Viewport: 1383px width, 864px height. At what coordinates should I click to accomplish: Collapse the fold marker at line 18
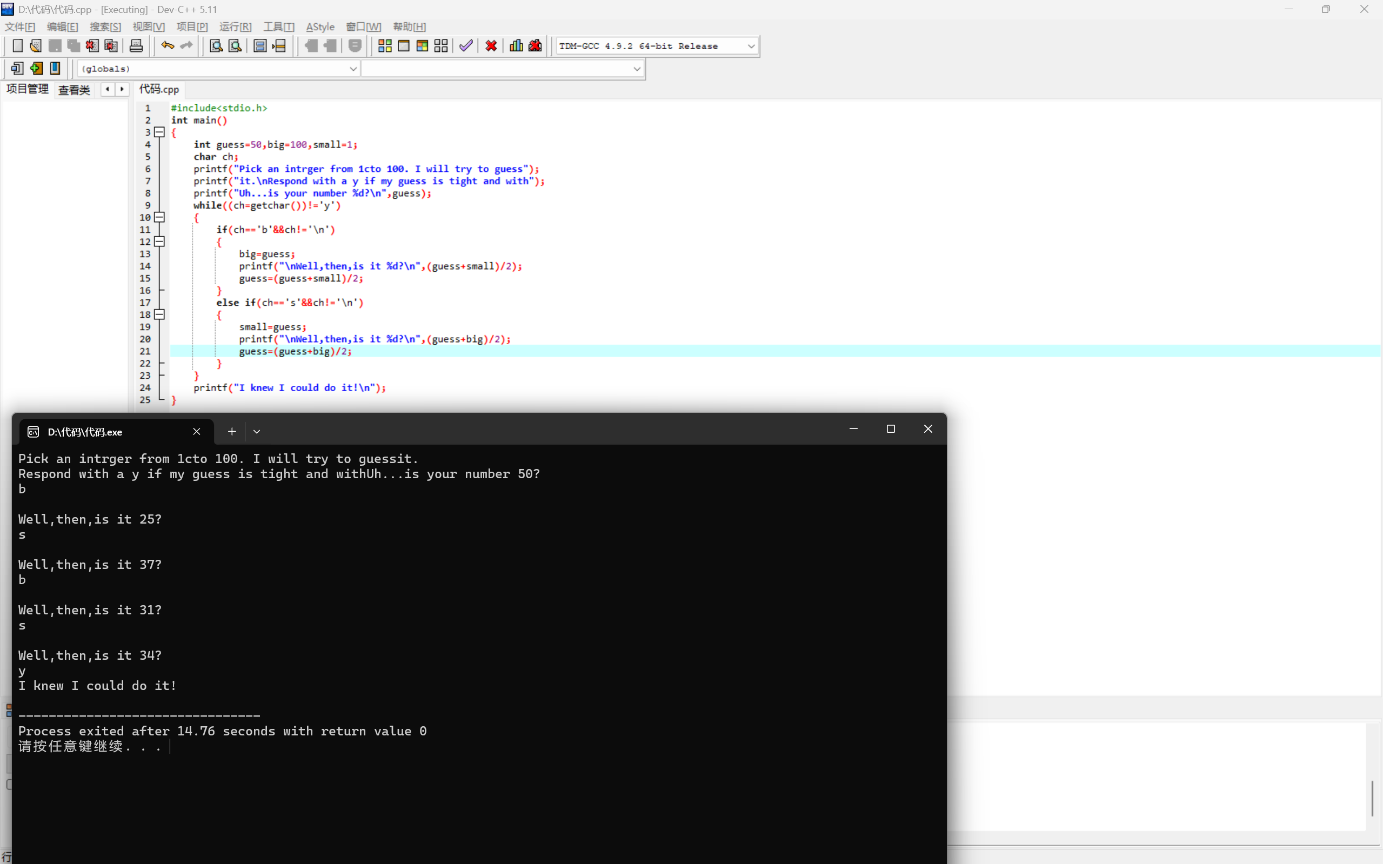click(x=159, y=314)
